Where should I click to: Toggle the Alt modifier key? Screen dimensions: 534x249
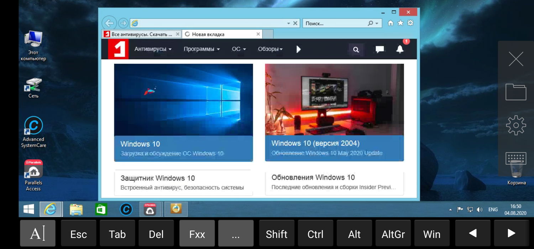point(354,234)
